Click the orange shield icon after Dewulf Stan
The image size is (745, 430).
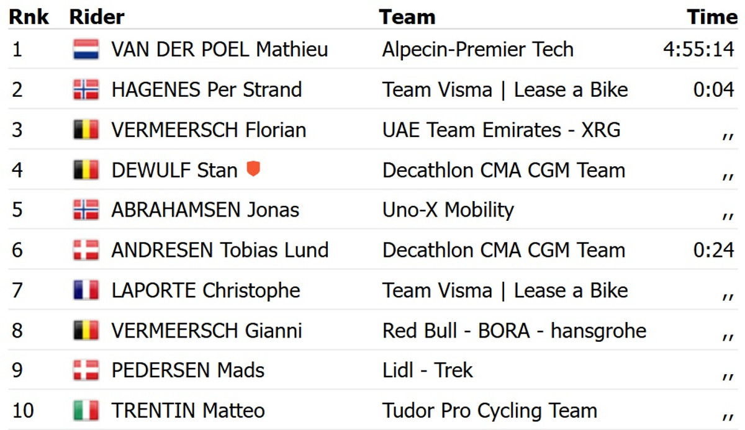(253, 169)
